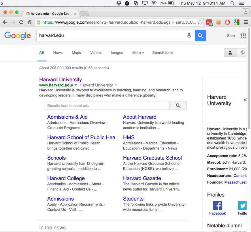
Task: Go to browser home page icon
Action: pos(29,22)
